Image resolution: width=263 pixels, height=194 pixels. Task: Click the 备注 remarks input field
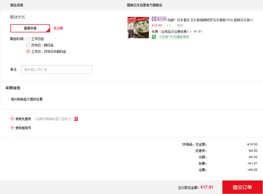click(57, 70)
